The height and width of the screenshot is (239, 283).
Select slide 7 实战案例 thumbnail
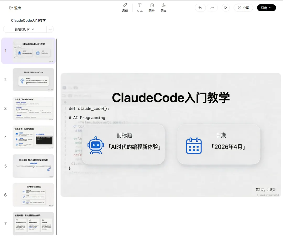tap(33, 224)
